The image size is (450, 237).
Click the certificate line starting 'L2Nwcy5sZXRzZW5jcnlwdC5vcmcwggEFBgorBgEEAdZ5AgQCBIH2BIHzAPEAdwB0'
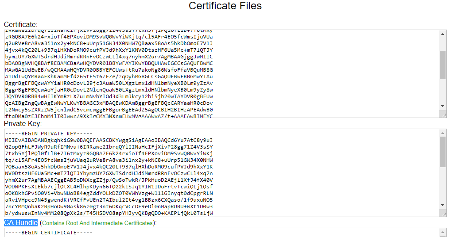109,110
